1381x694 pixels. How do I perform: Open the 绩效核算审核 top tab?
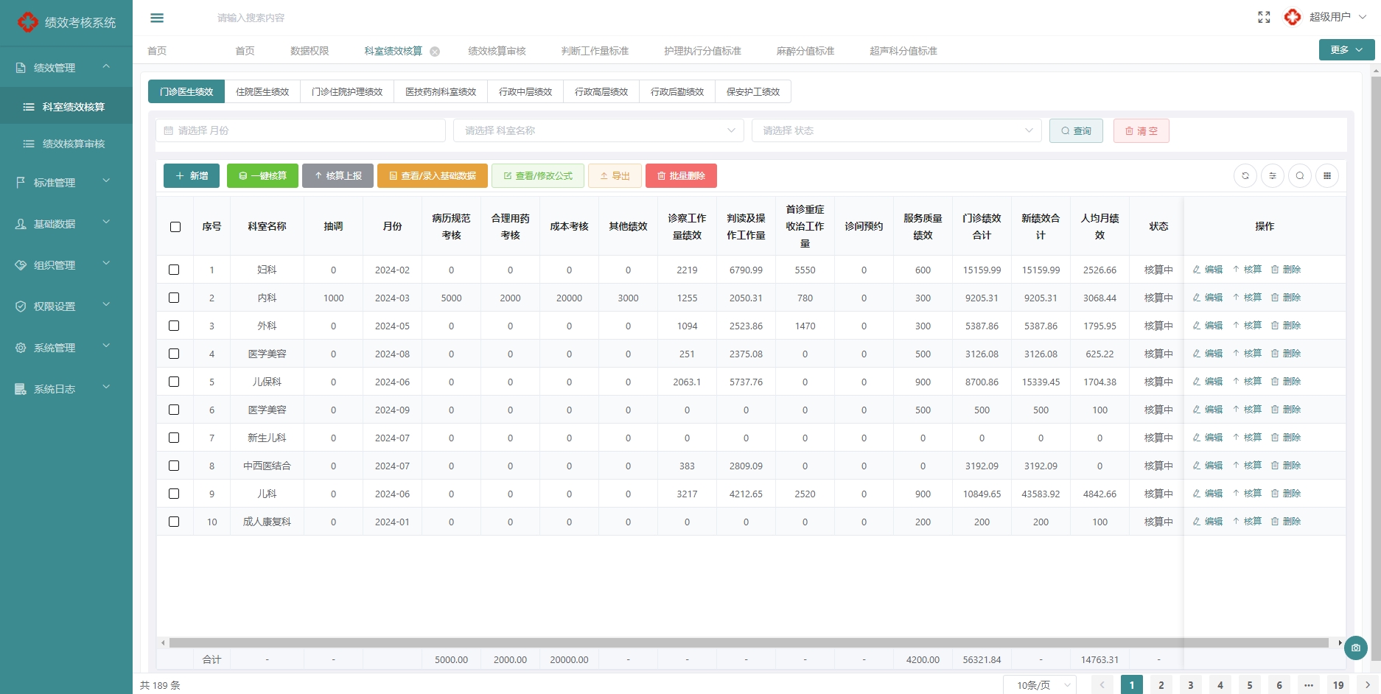[497, 51]
